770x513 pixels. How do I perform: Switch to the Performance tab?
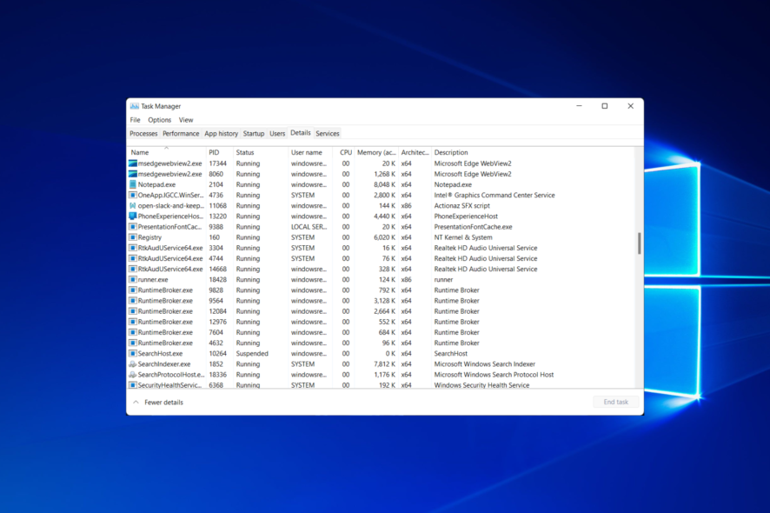pos(181,133)
